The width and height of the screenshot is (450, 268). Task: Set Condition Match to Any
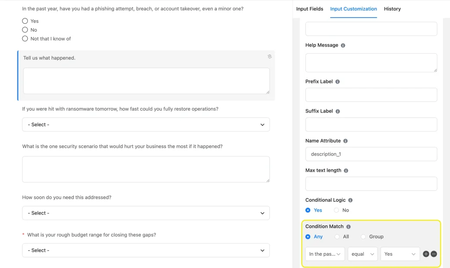[308, 237]
